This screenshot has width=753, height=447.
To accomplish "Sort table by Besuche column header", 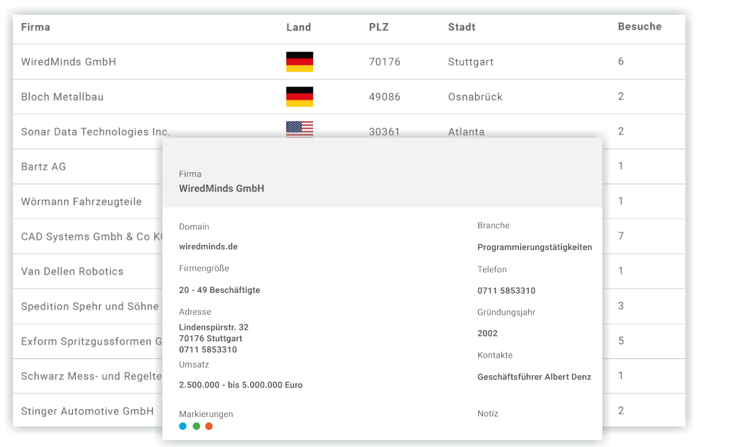I will click(x=639, y=26).
